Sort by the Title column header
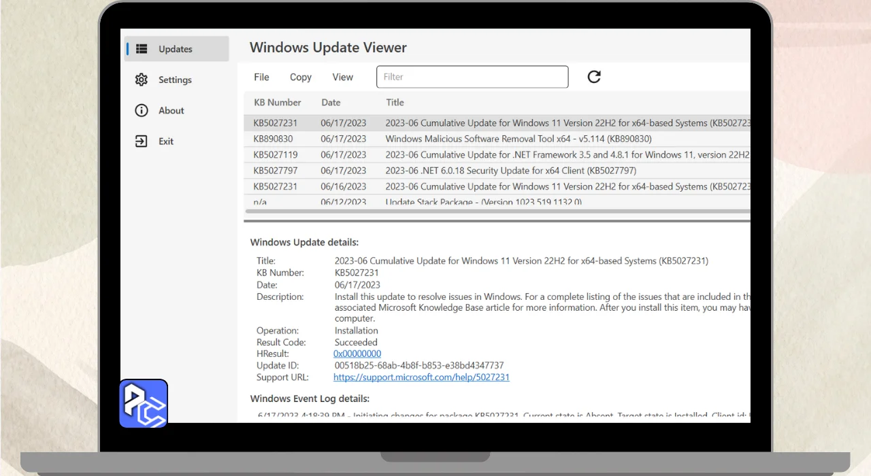 tap(395, 103)
